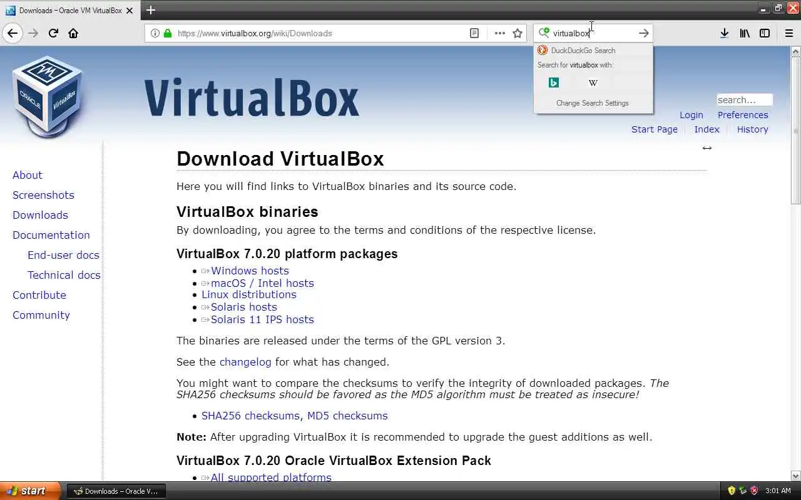801x500 pixels.
Task: Download Solaris hosts package
Action: tap(243, 307)
